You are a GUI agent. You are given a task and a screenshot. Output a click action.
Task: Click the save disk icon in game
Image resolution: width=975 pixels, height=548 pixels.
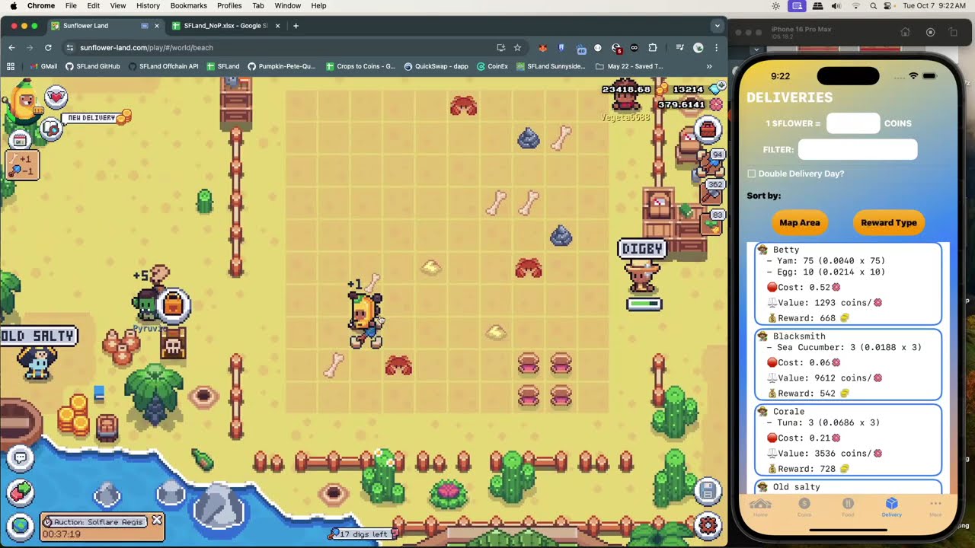pyautogui.click(x=708, y=492)
